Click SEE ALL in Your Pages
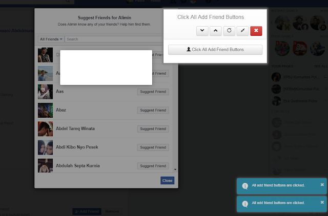The width and height of the screenshot is (328, 216). [321, 66]
